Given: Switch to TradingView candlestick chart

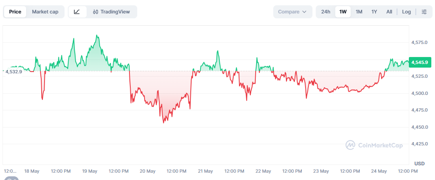Looking at the screenshot, I should tap(112, 12).
